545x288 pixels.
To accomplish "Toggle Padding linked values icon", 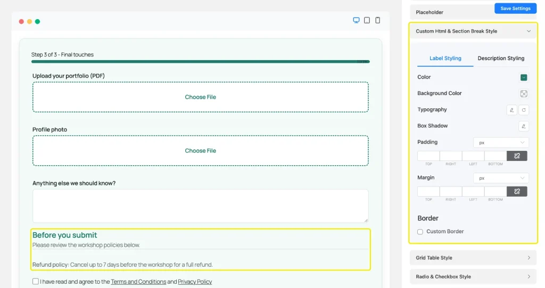I will tap(517, 156).
